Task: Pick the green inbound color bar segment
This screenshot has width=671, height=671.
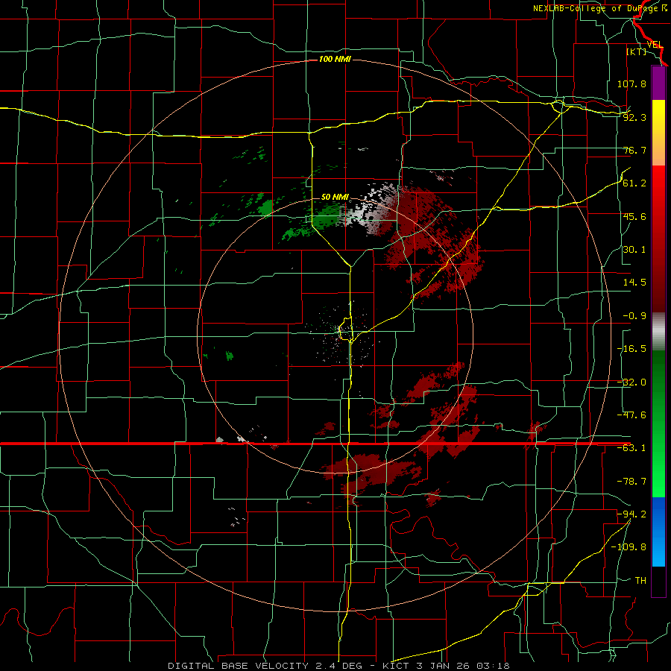Action: [658, 423]
